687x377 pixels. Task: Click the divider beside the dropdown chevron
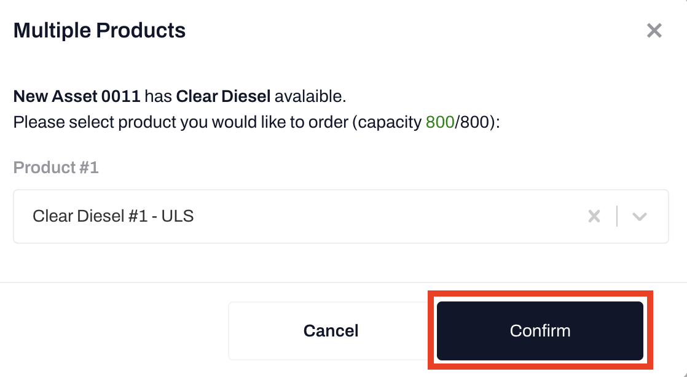[x=617, y=216]
